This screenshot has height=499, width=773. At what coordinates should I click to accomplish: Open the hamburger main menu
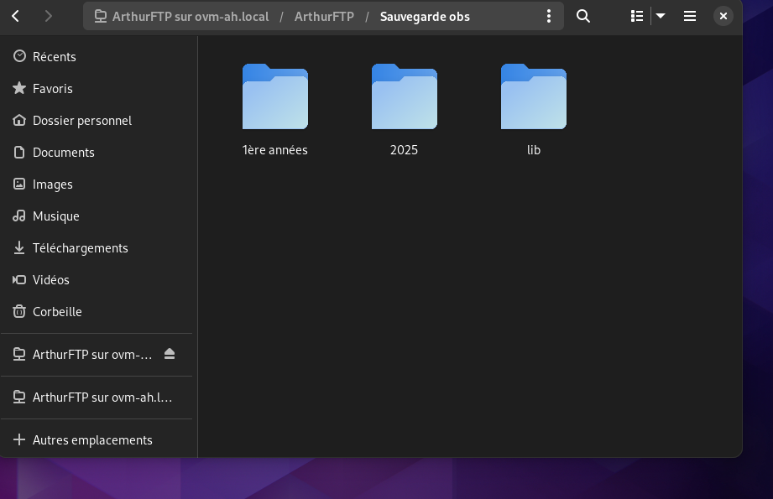[690, 16]
